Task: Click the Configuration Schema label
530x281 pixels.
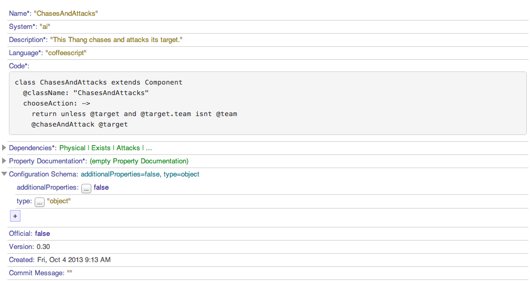Action: 43,174
